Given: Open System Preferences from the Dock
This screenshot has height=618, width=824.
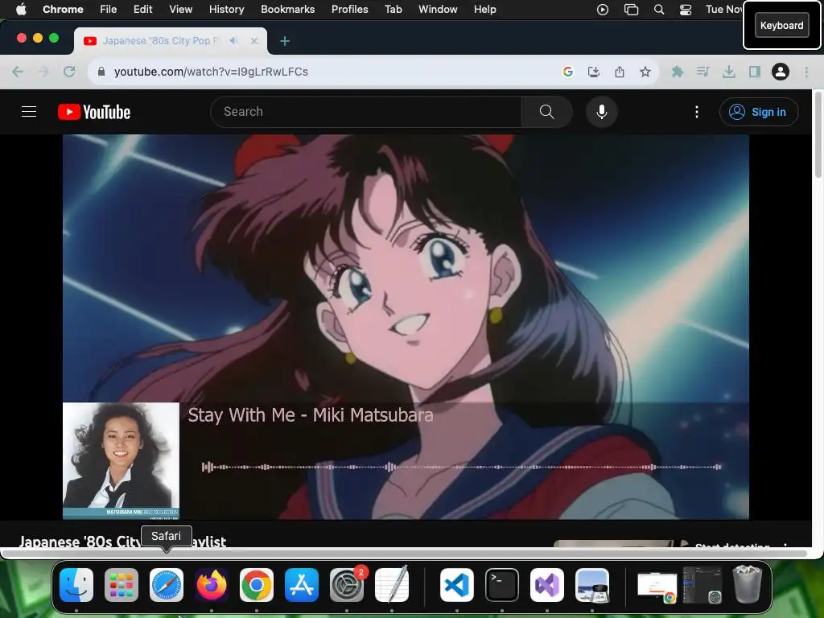Looking at the screenshot, I should [x=347, y=585].
